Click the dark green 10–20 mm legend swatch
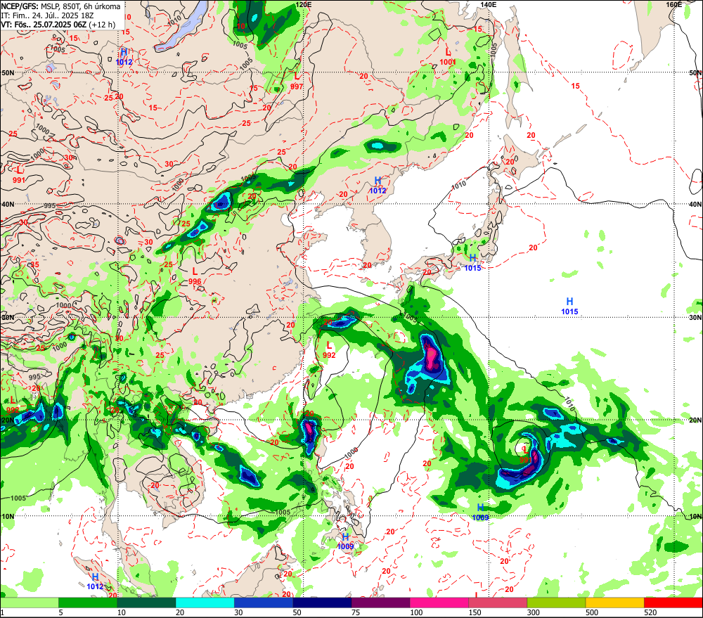 click(x=146, y=603)
